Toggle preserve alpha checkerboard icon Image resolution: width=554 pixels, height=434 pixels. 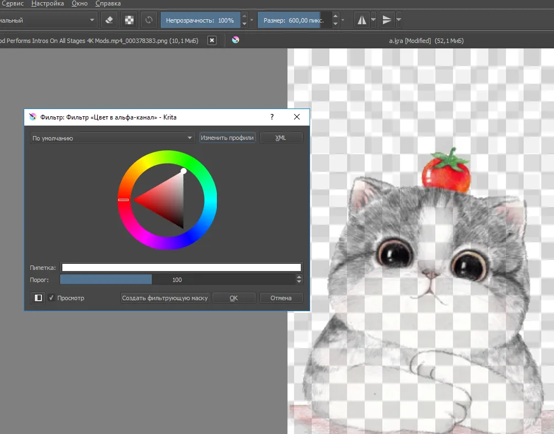tap(129, 20)
